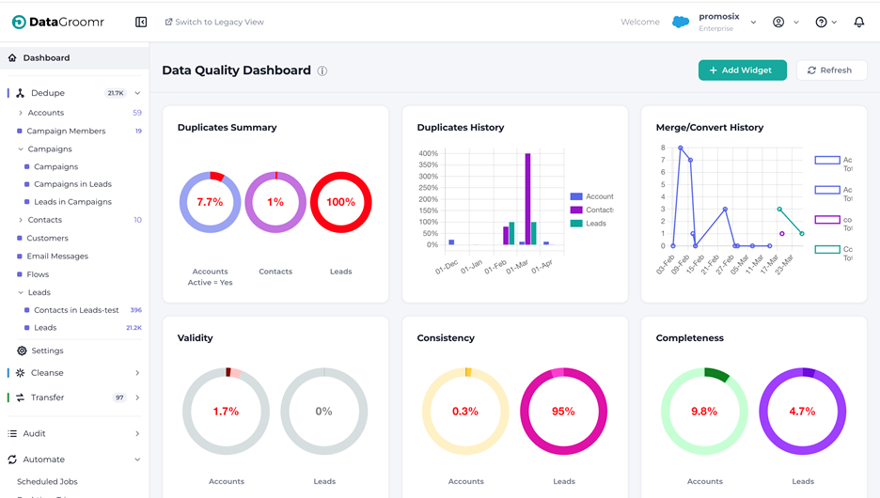
Task: Click the dashboard info icon
Action: pyautogui.click(x=322, y=70)
